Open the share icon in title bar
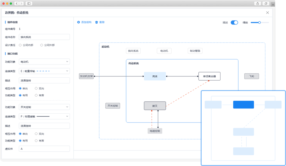 [258, 3]
